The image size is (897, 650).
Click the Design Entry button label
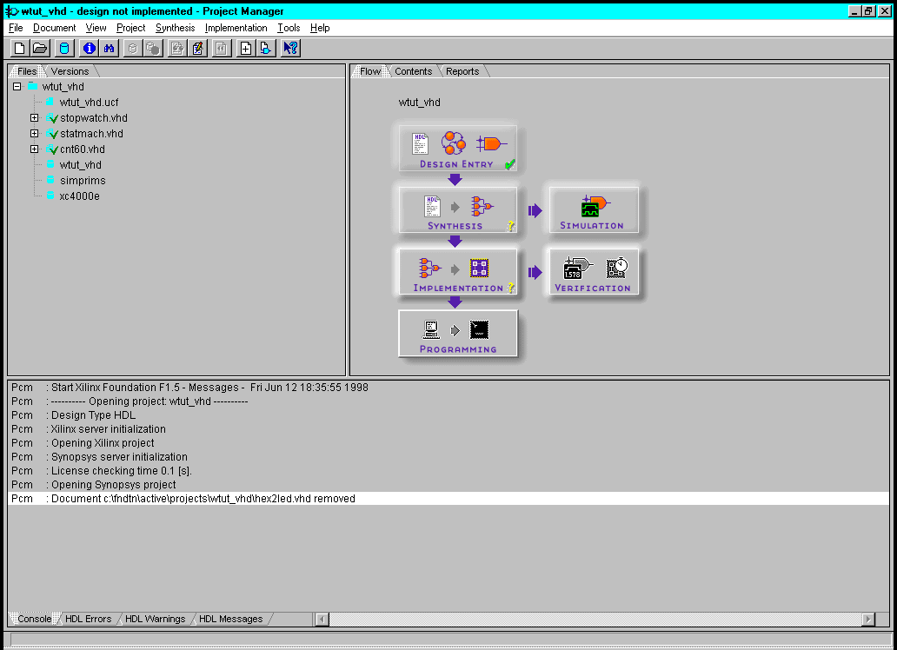tap(456, 164)
